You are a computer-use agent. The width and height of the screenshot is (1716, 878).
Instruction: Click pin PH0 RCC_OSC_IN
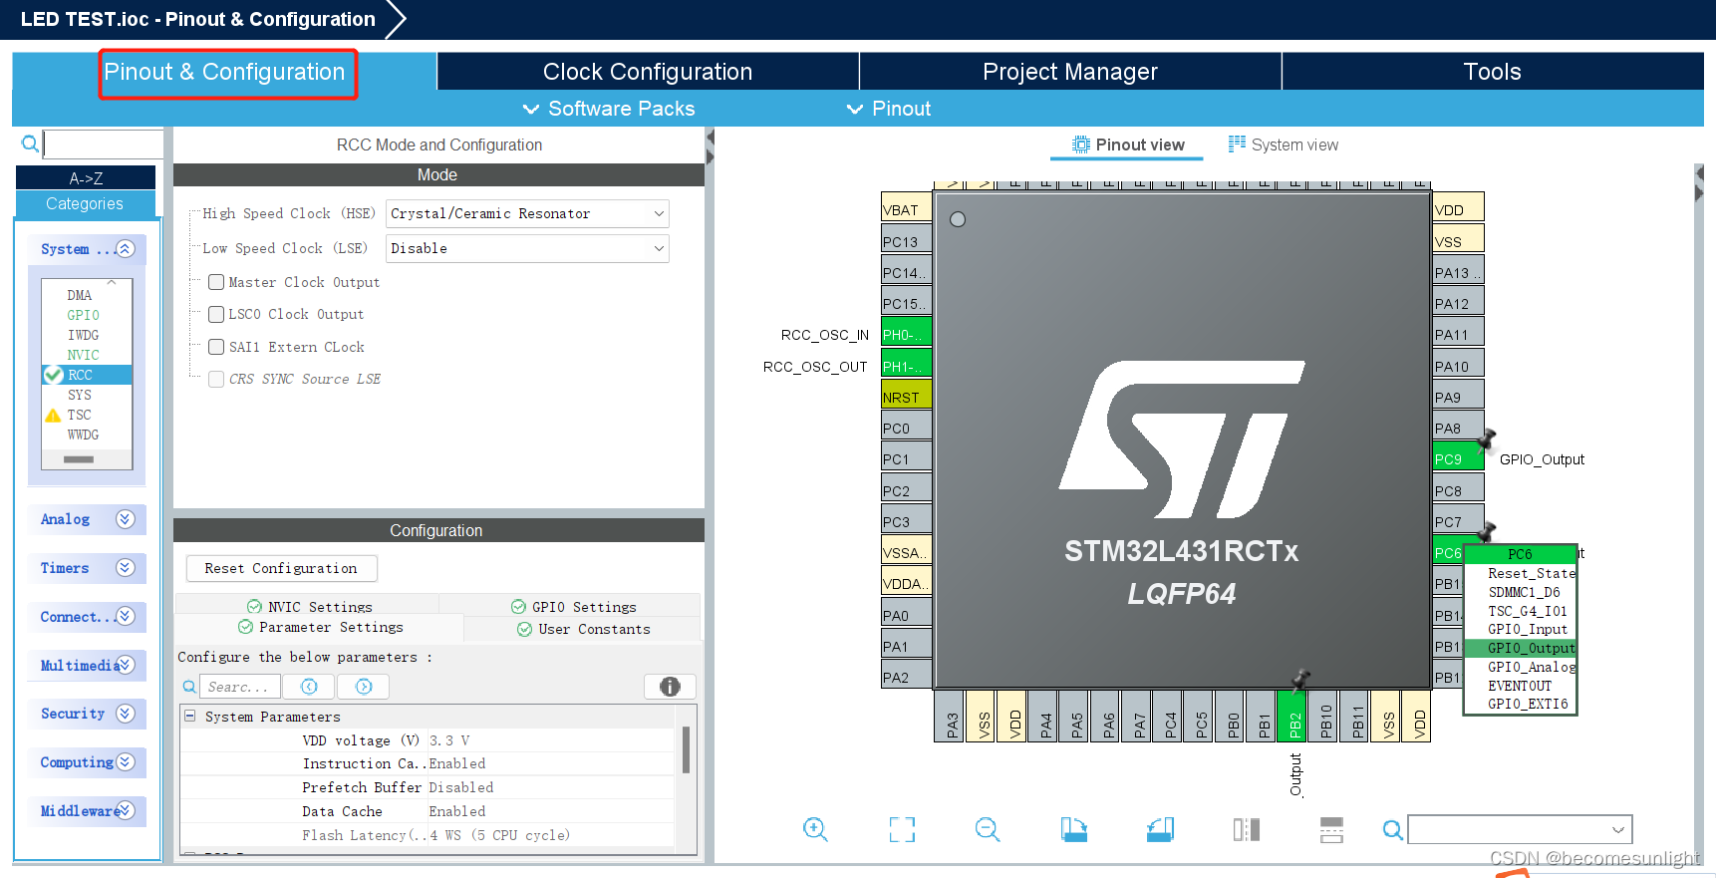906,334
